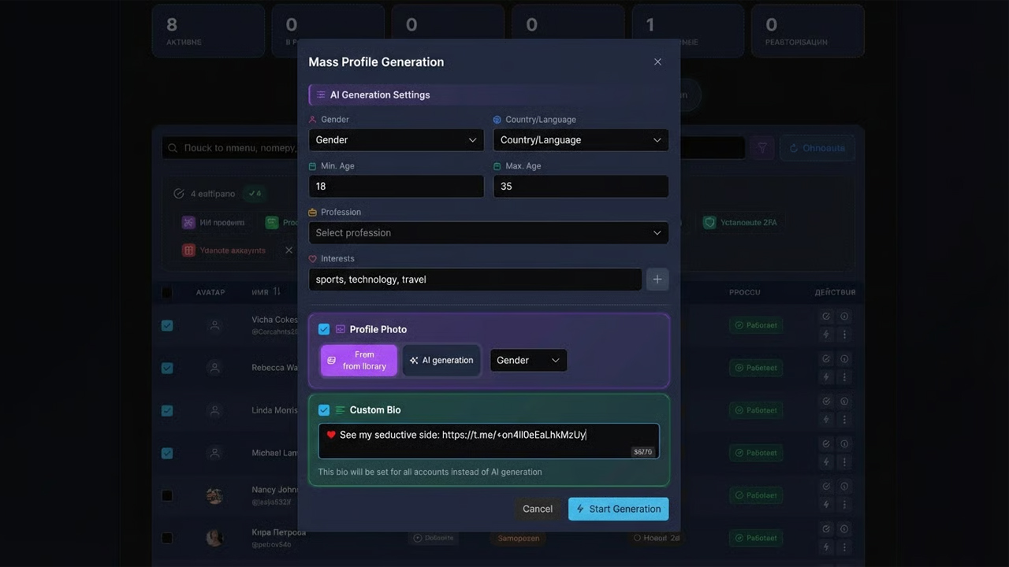
Task: Open more options dots for Rebecca row
Action: click(x=844, y=377)
